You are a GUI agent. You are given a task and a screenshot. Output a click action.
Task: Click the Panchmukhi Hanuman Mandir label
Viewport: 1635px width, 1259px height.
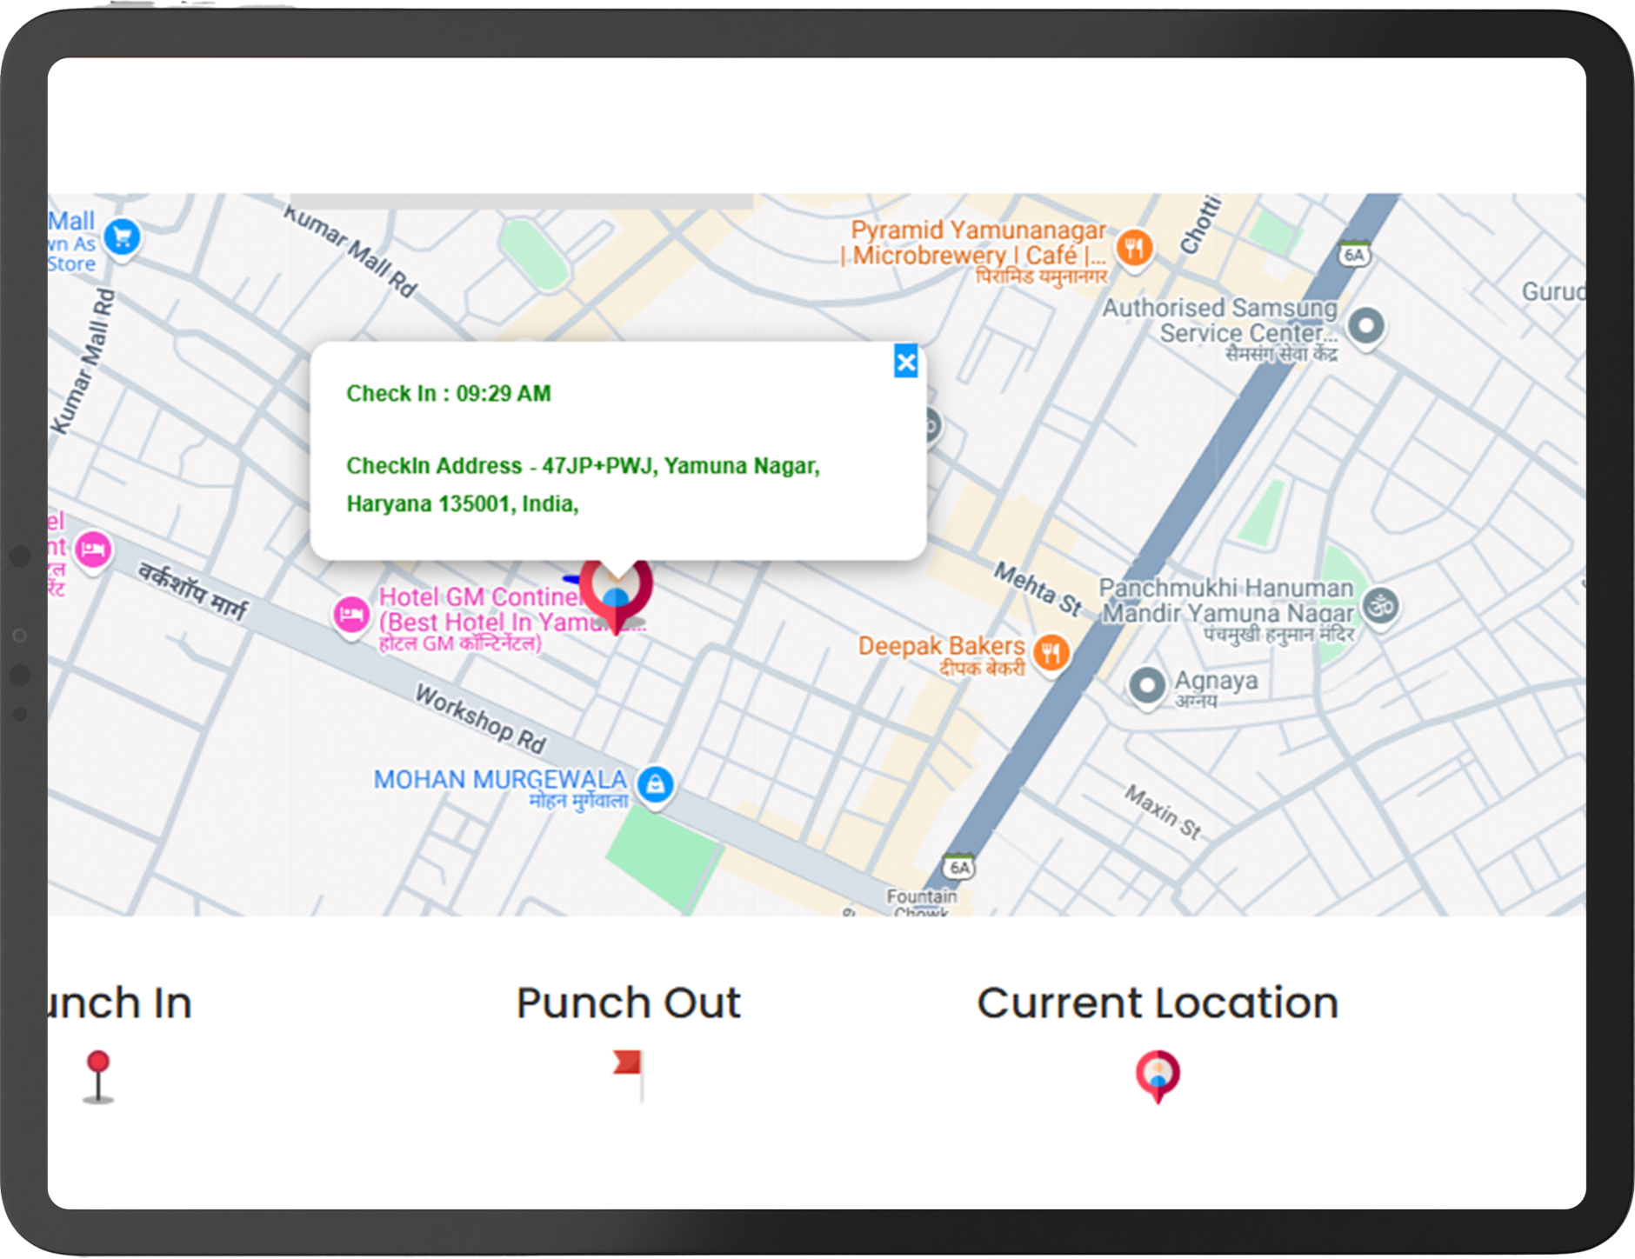(1226, 610)
